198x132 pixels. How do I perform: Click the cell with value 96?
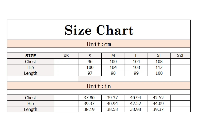coord(90,62)
